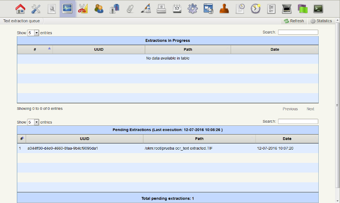Focus Search field above Pending Extractions
This screenshot has height=203, width=340.
click(298, 121)
